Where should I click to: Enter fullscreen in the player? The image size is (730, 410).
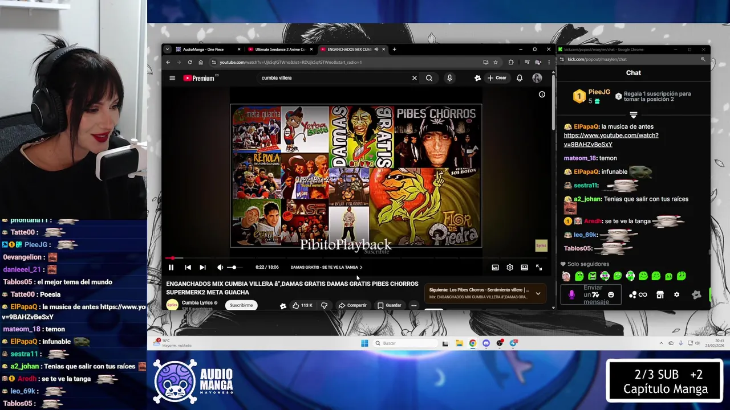click(539, 267)
